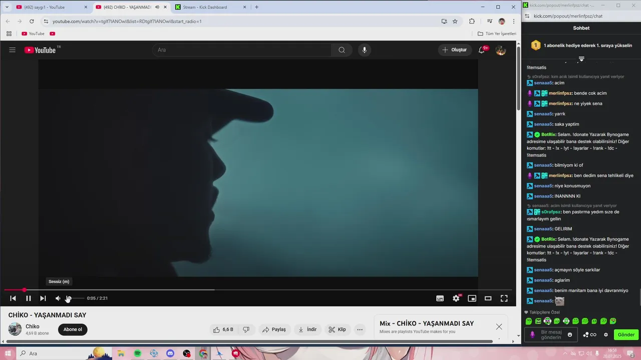Create a Klip from the video
Viewport: 641px width, 360px height.
338,329
